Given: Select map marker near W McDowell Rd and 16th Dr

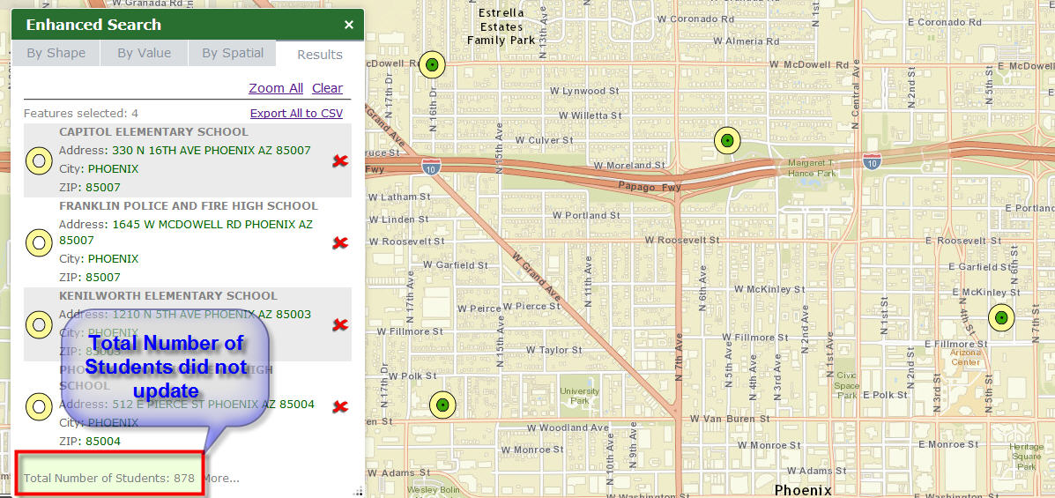Looking at the screenshot, I should pos(432,64).
